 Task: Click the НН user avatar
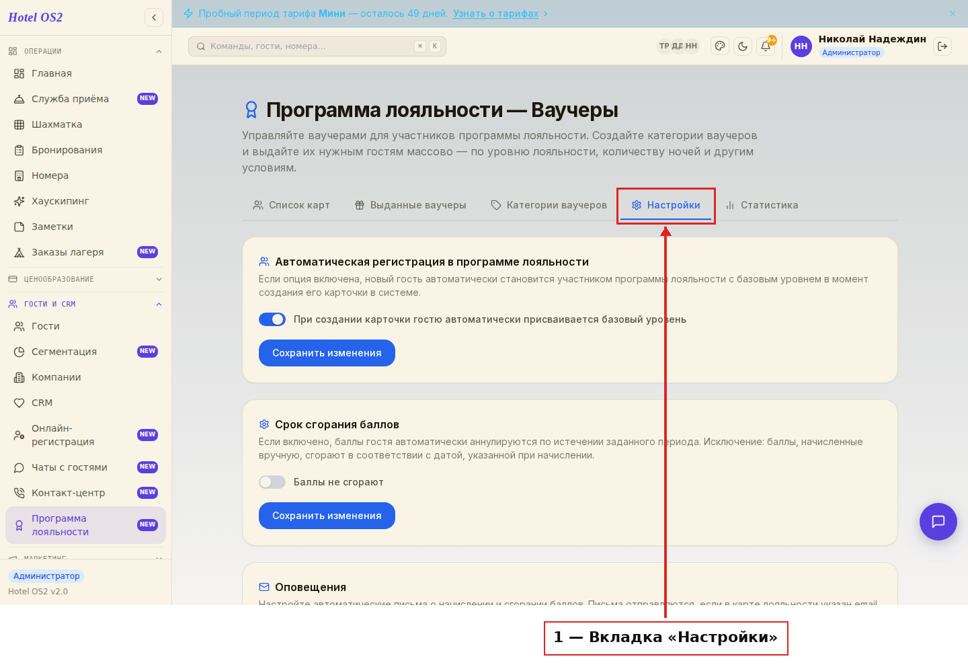pyautogui.click(x=801, y=46)
